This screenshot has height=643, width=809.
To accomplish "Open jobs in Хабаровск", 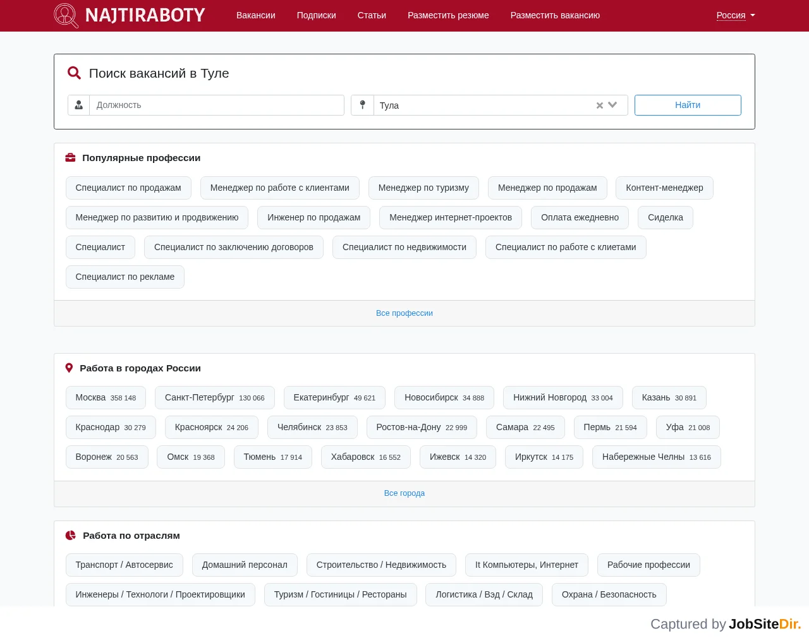I will coord(366,457).
